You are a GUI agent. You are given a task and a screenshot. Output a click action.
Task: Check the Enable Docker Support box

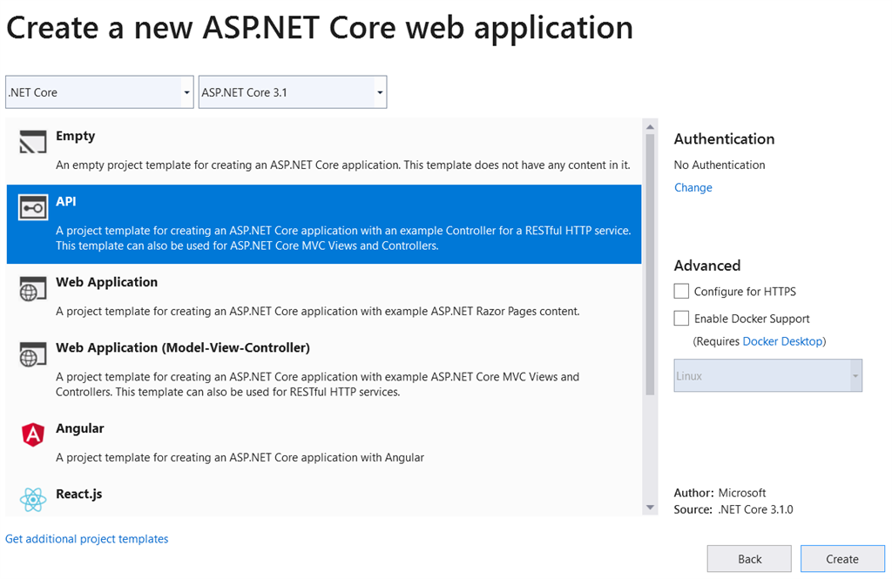[x=681, y=318]
